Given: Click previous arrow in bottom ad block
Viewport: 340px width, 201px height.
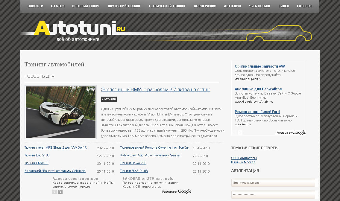Looking at the screenshot, I should tap(54, 192).
